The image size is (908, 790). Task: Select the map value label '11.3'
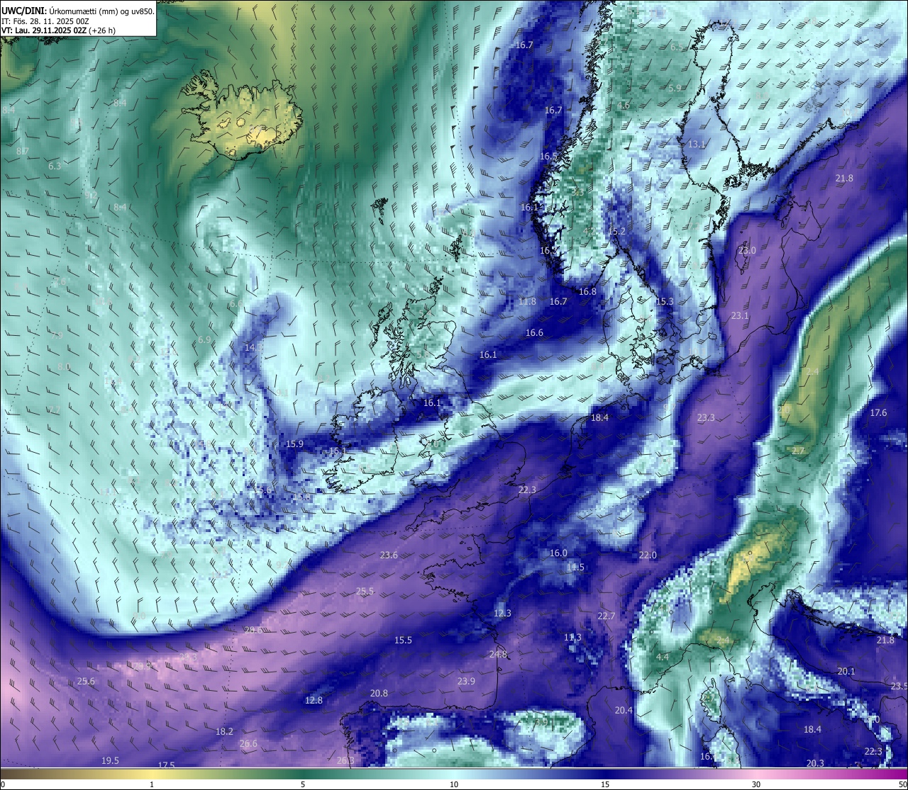[572, 637]
